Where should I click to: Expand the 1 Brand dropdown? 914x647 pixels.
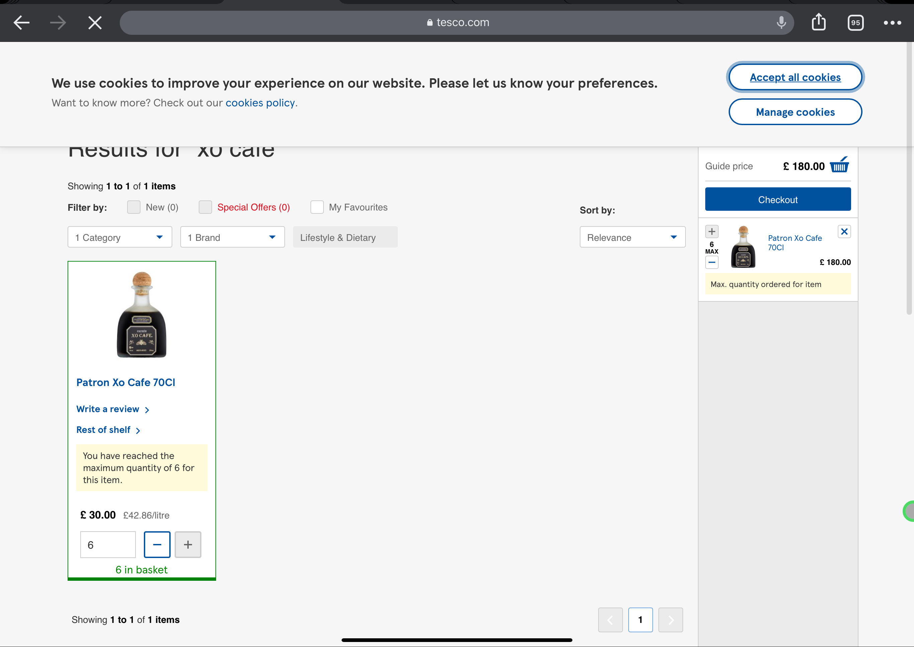pyautogui.click(x=232, y=238)
